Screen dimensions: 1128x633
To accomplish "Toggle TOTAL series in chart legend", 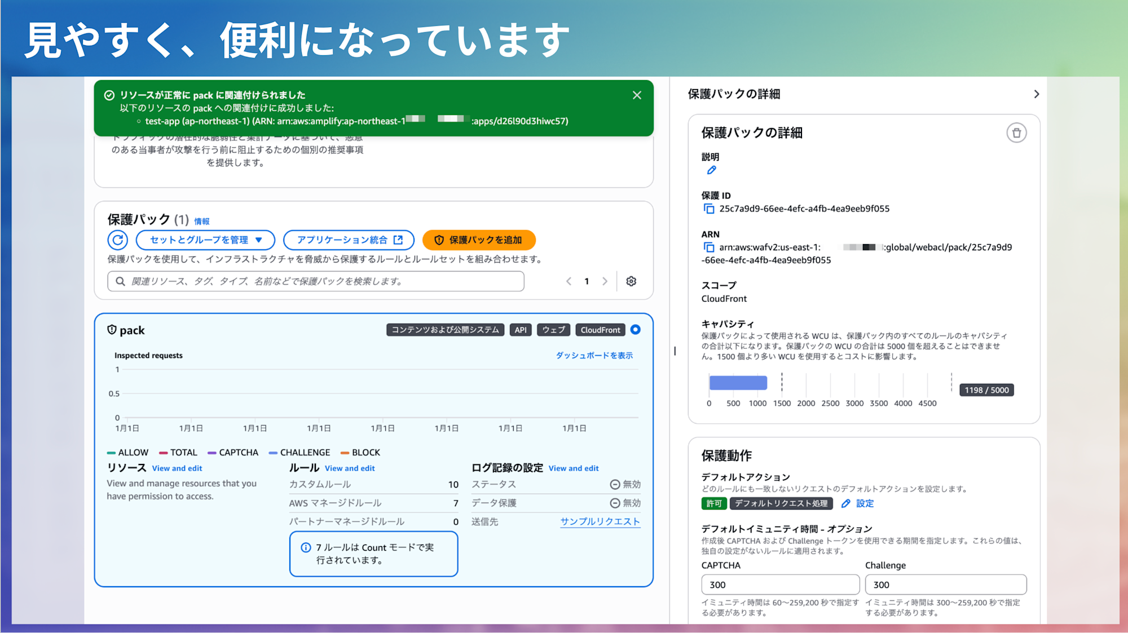I will point(178,453).
